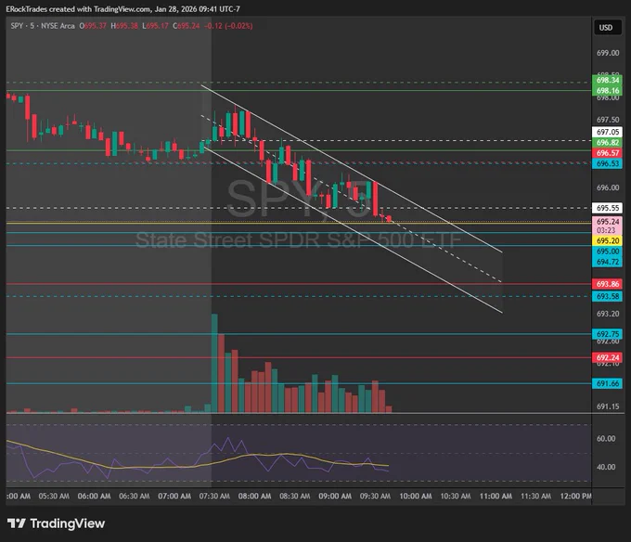Select the SPY symbol label in legend
Viewport: 631px width, 542px height.
click(x=17, y=26)
